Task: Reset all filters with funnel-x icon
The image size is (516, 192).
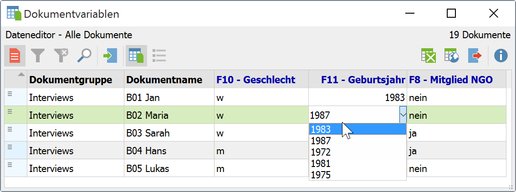Action: [x=61, y=56]
